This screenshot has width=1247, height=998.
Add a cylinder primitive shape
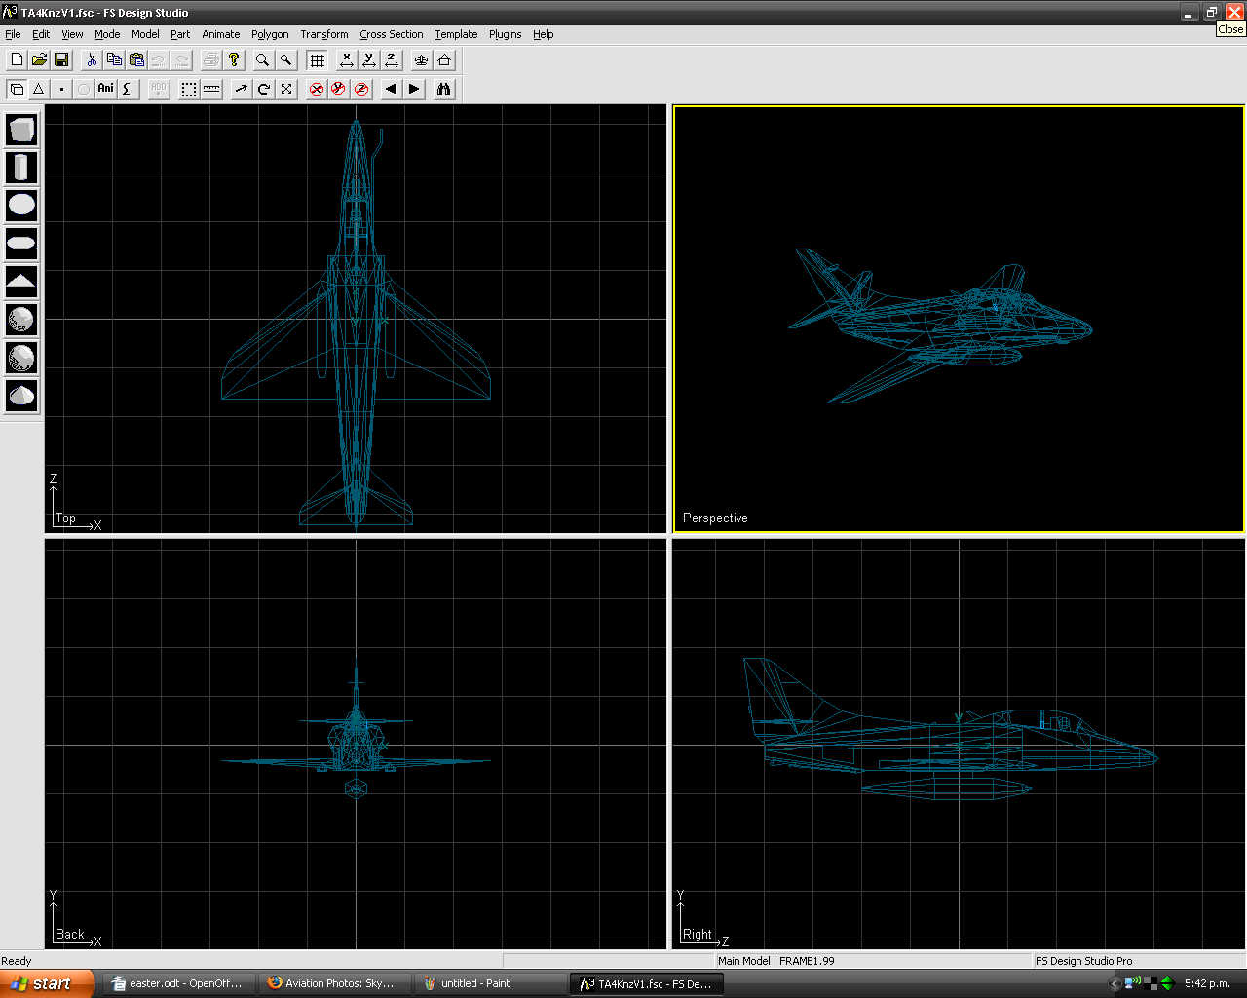point(21,168)
